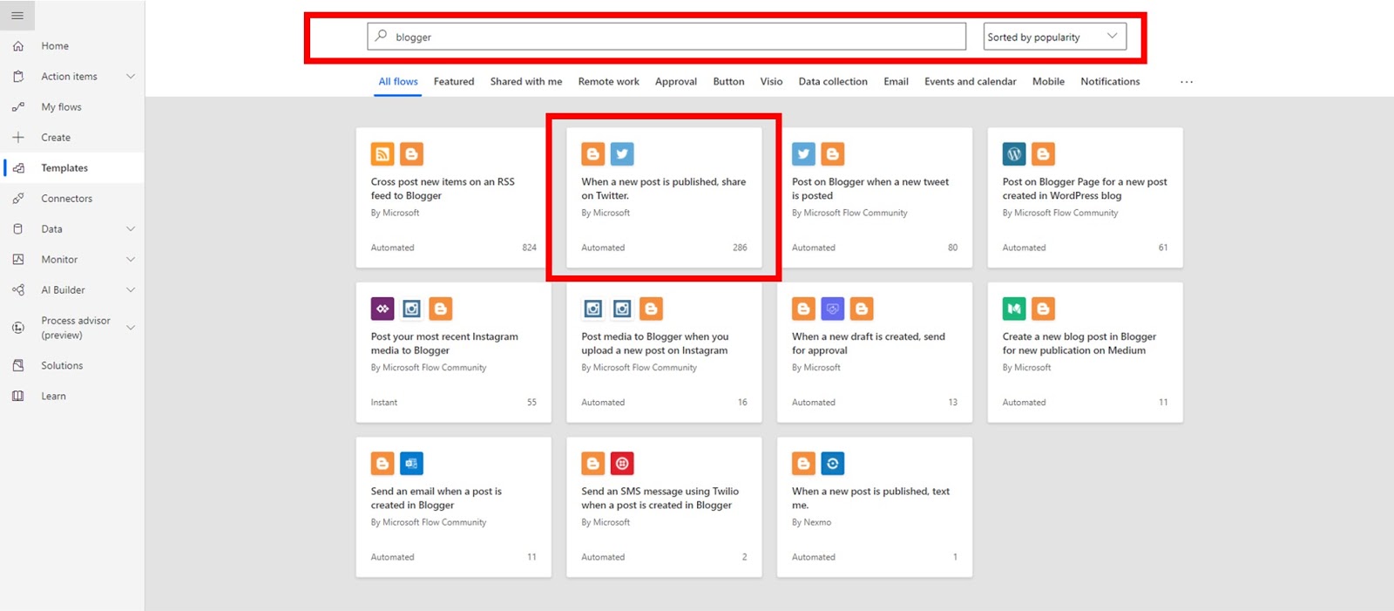Open the Approval tab

pos(676,82)
